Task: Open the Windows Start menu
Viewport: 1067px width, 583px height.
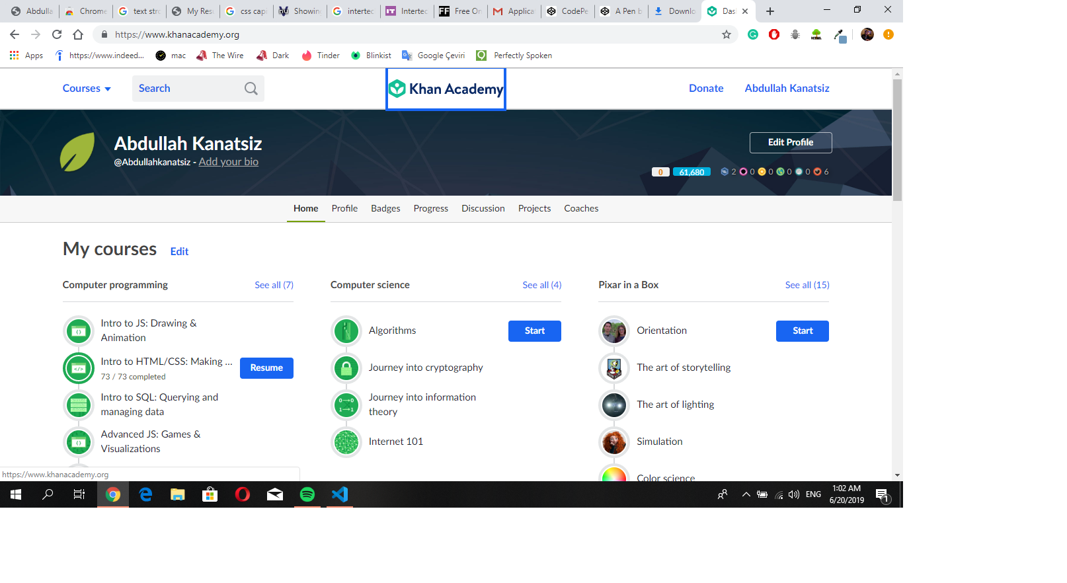Action: pos(16,494)
